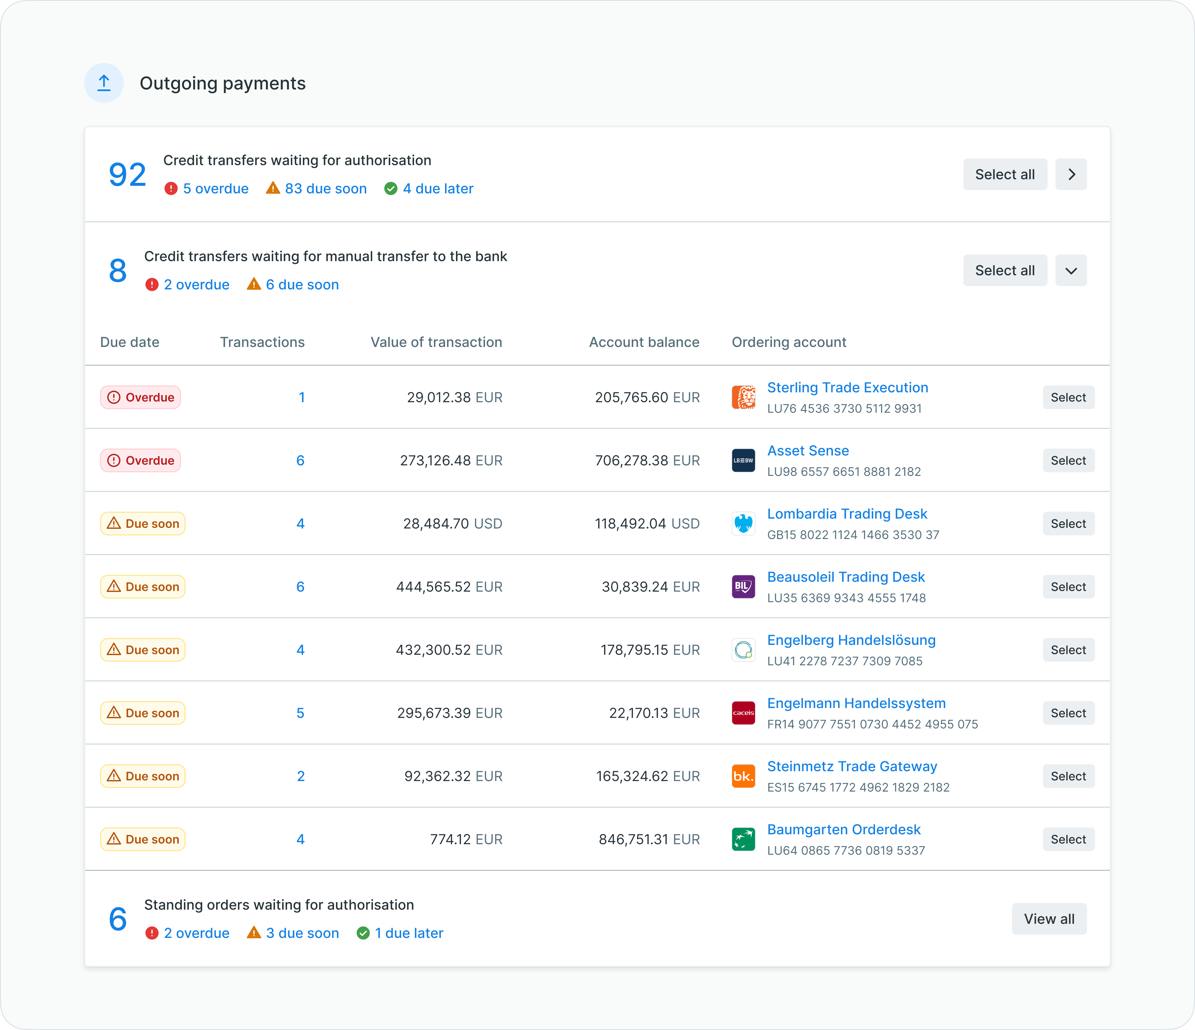Image resolution: width=1195 pixels, height=1030 pixels.
Task: Select all transfers waiting for authorisation
Action: pyautogui.click(x=1004, y=174)
